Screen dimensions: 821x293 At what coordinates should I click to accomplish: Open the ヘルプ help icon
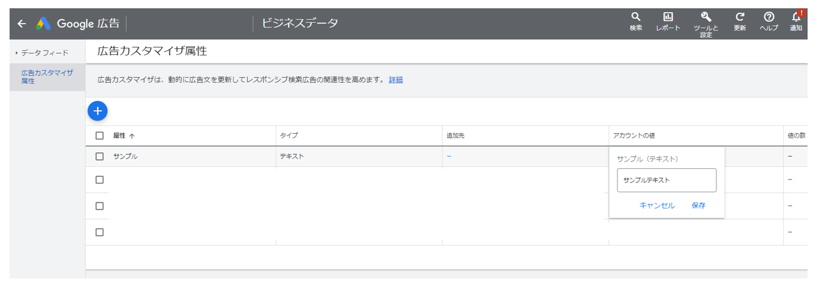click(x=769, y=21)
